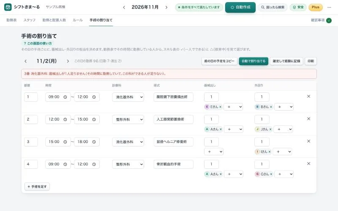
Task: Open clock picker for row 2 start 12:00
Action: (x=65, y=119)
